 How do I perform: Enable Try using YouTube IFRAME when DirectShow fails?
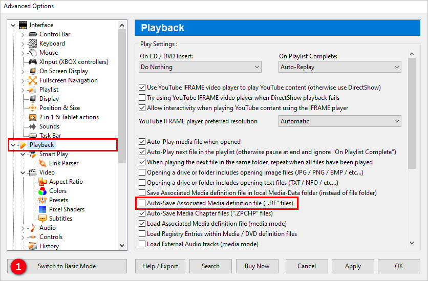coord(142,98)
